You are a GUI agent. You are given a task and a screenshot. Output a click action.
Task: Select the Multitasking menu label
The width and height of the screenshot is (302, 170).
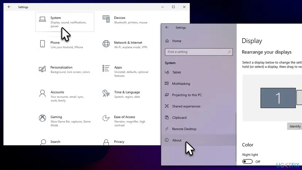click(181, 84)
